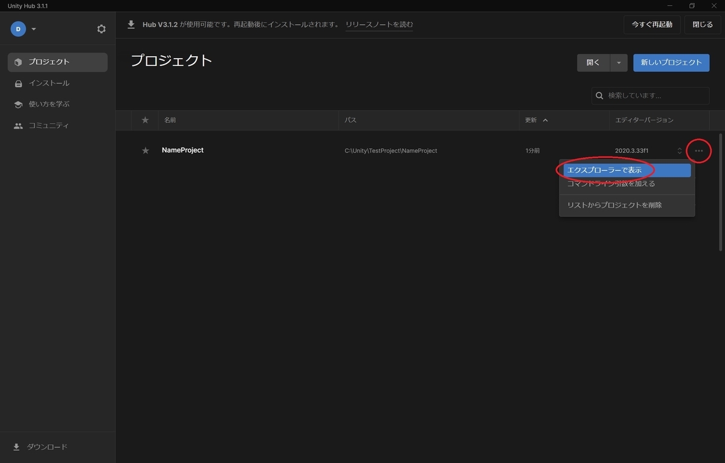Image resolution: width=725 pixels, height=463 pixels.
Task: Click 今すぐ再起動 button
Action: pos(652,25)
